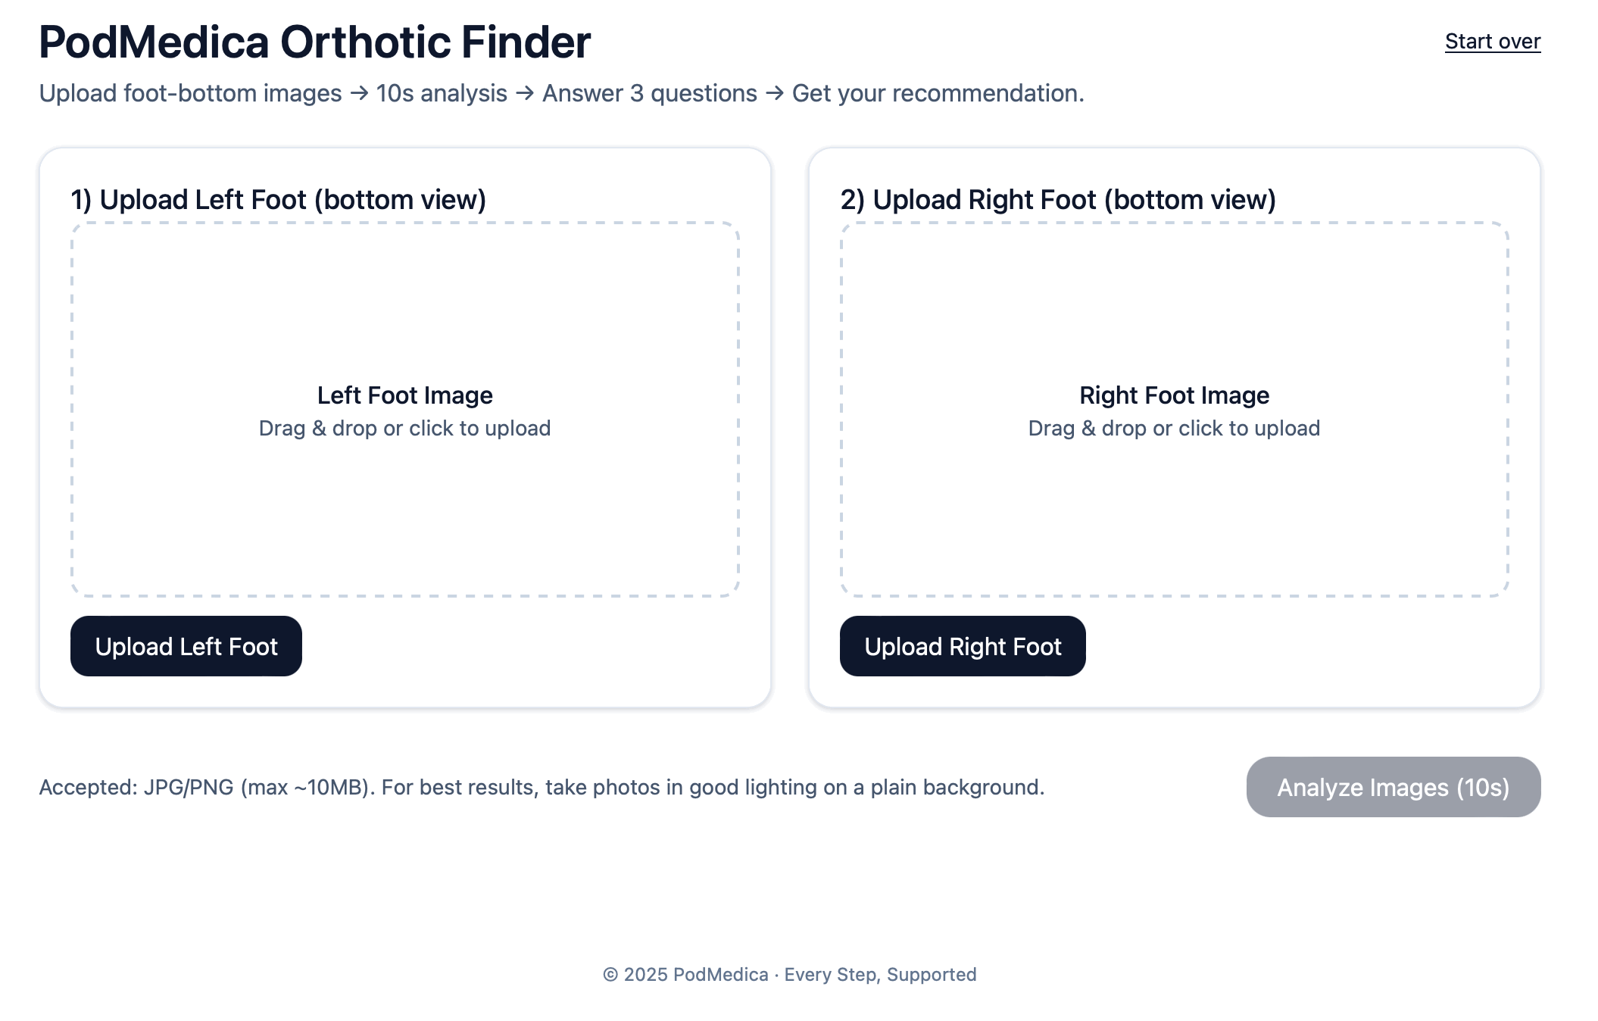1598x1021 pixels.
Task: Click the Upload Right Foot step heading
Action: (x=1057, y=200)
